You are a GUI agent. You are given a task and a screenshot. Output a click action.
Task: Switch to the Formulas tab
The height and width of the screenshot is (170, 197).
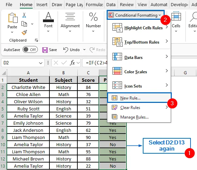(94, 5)
